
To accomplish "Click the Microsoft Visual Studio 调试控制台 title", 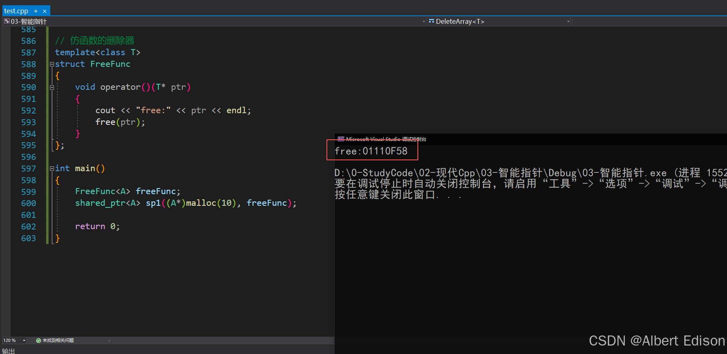I will 386,139.
